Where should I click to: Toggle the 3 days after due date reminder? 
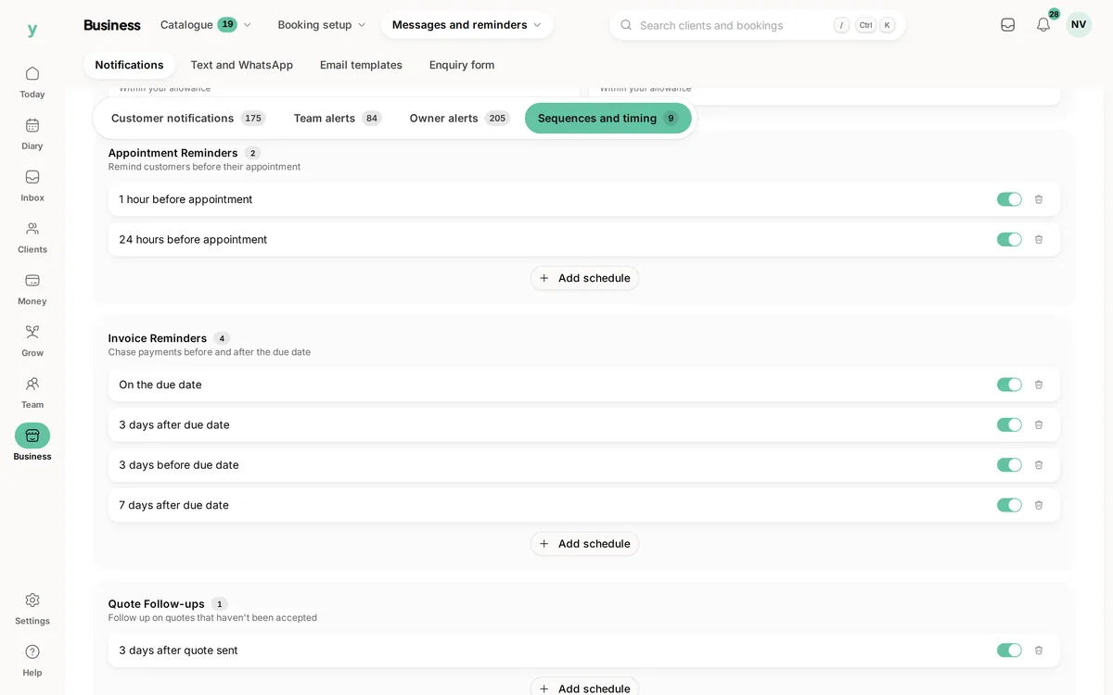tap(1009, 424)
